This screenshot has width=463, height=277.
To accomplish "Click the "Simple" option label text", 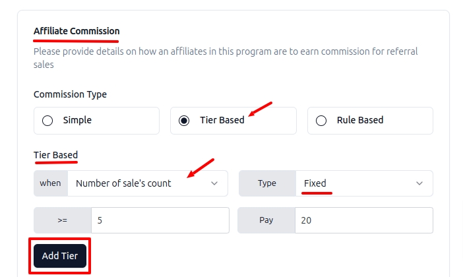I will [77, 121].
